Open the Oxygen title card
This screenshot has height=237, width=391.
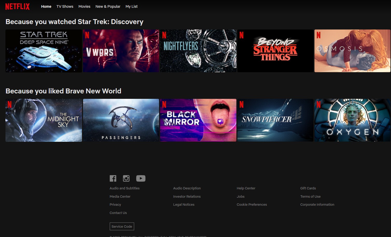click(x=352, y=120)
